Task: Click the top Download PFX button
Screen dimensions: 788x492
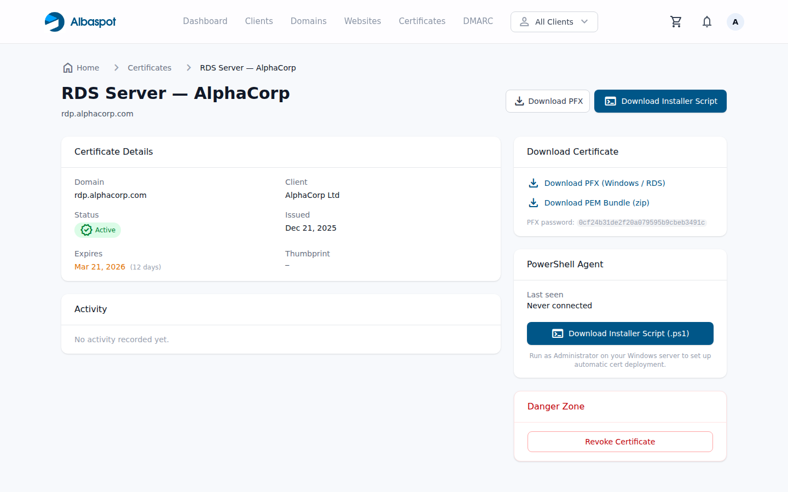Action: coord(547,101)
